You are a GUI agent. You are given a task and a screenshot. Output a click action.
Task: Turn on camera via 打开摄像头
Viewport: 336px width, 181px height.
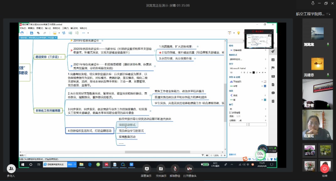[x=190, y=168]
